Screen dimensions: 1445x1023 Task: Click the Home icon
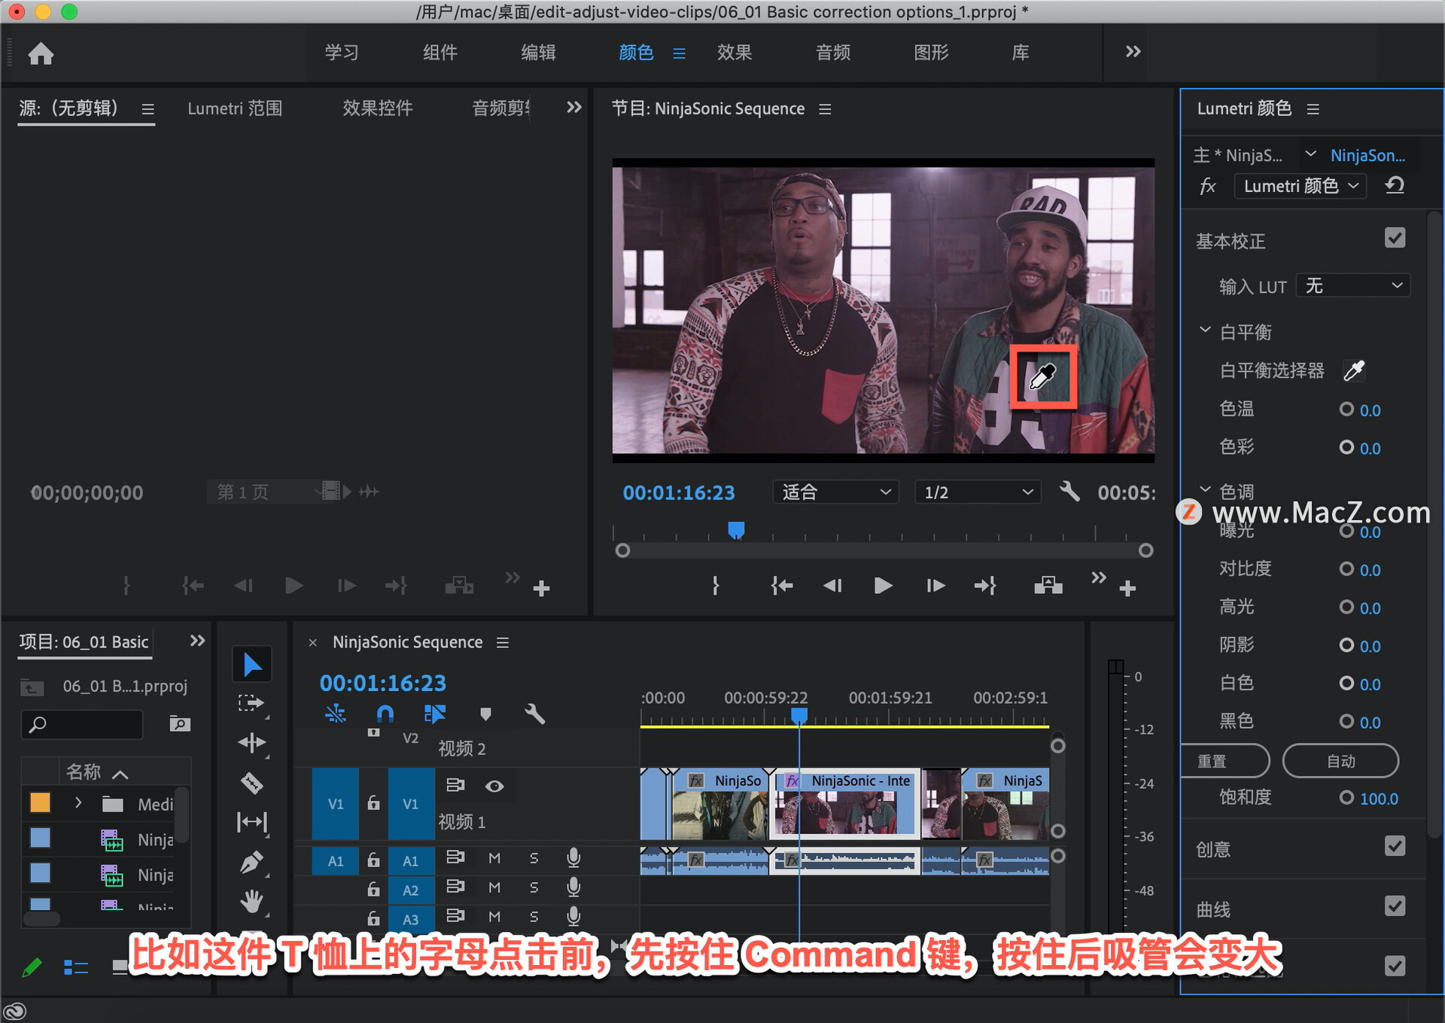point(41,53)
